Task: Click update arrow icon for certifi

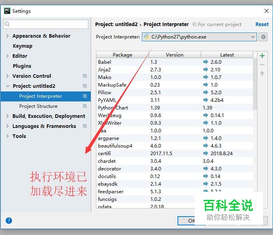Action: pyautogui.click(x=205, y=153)
